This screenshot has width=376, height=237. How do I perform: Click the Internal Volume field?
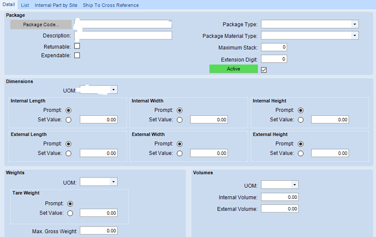coord(280,197)
